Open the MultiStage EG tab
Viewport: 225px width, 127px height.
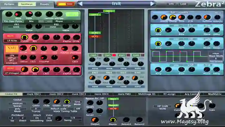(x=147, y=94)
